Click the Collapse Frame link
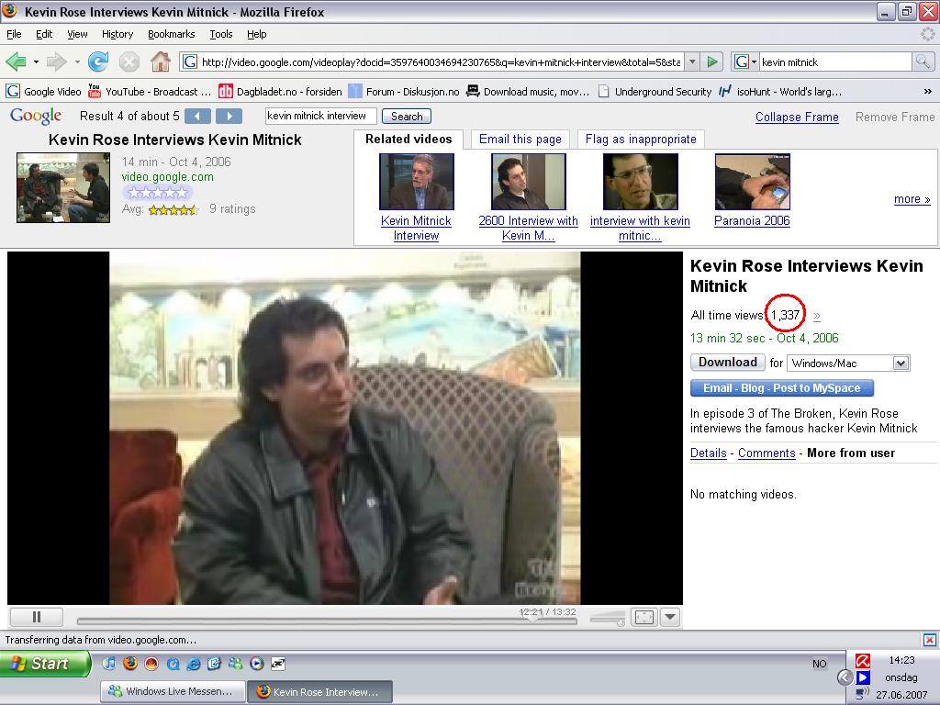This screenshot has height=705, width=940. [797, 117]
